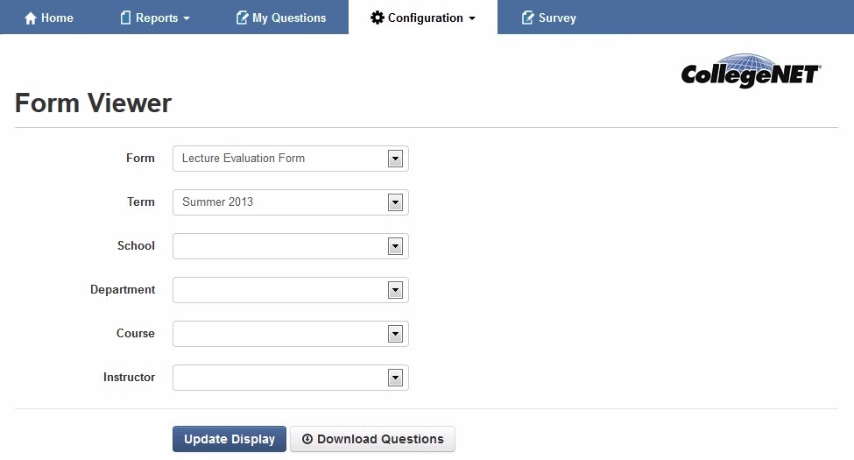Expand the Department dropdown
854x460 pixels.
coord(395,290)
